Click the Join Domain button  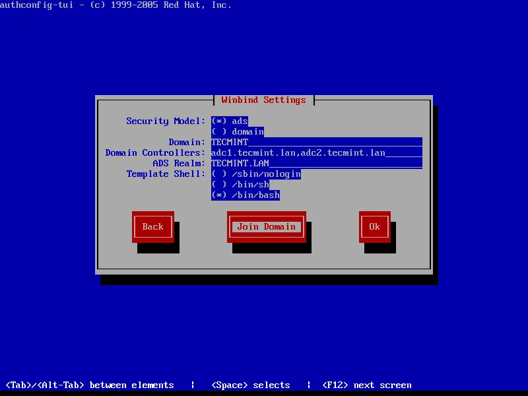coord(266,226)
